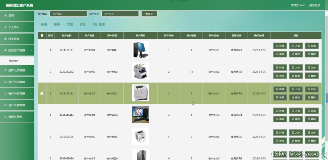Edit asset 资产名称1 via 修改 button

coord(296,54)
